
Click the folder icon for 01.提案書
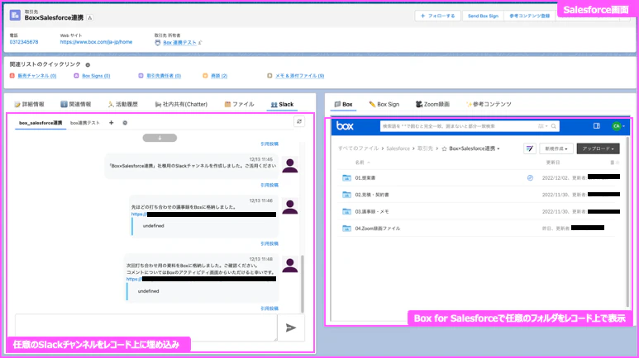[346, 178]
